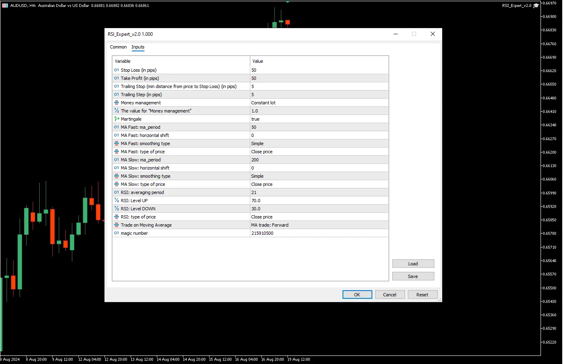Click the integer icon beside Stop Loss
Screen dimensions: 563x364
116,70
